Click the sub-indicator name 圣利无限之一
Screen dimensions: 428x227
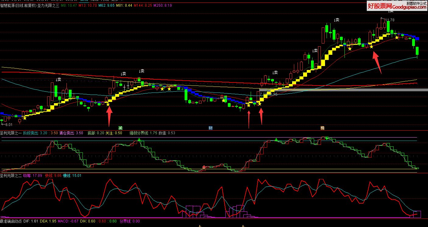10,133
